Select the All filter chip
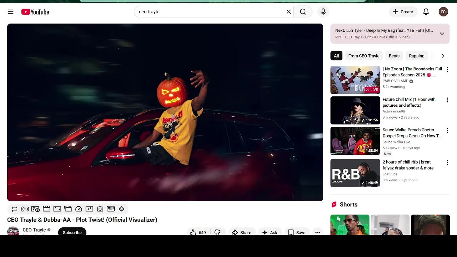Viewport: 457px width, 257px height. [336, 56]
